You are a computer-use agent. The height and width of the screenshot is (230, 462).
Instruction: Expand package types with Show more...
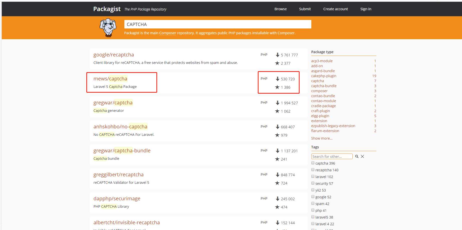tap(322, 138)
